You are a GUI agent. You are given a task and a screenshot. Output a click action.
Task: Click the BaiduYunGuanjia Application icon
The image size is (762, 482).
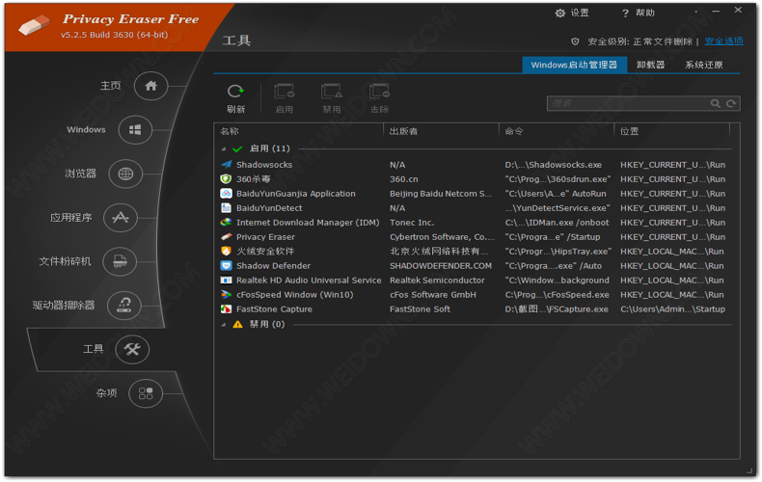[x=226, y=194]
